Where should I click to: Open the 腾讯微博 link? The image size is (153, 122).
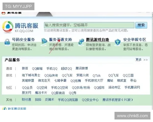pyautogui.click(x=82, y=68)
